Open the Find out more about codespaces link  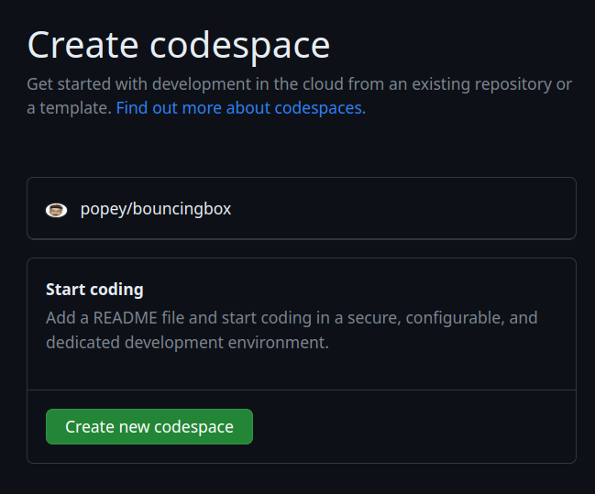[241, 108]
